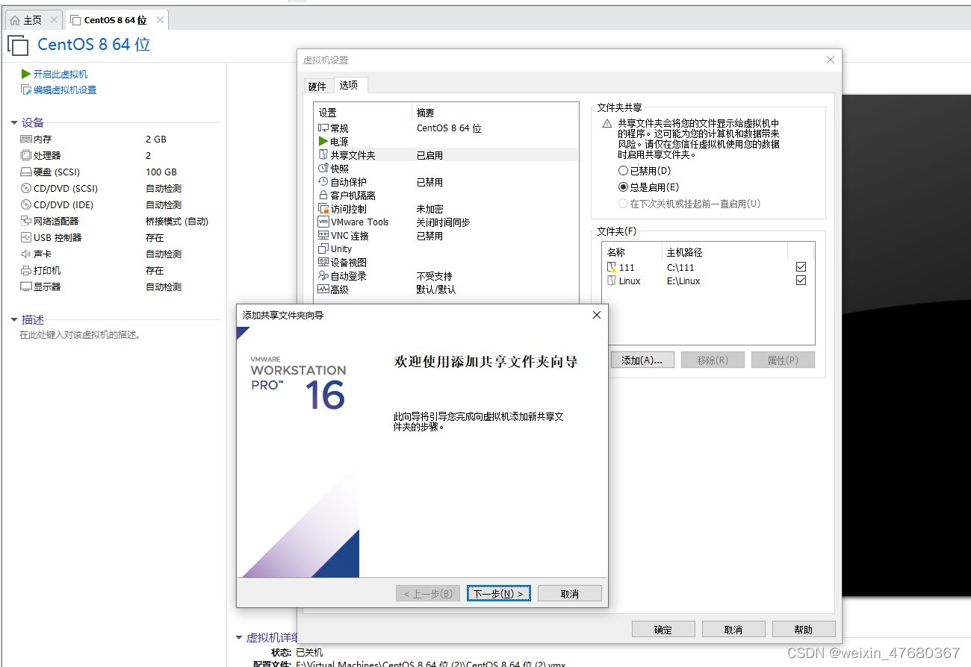Click the home icon on 主页 tab

click(x=15, y=20)
